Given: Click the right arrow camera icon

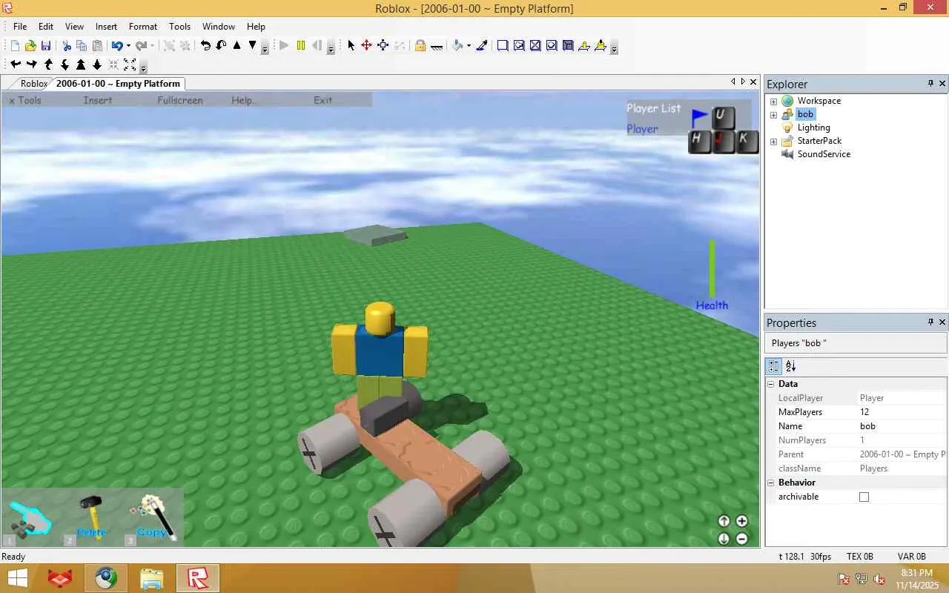Looking at the screenshot, I should pyautogui.click(x=32, y=65).
